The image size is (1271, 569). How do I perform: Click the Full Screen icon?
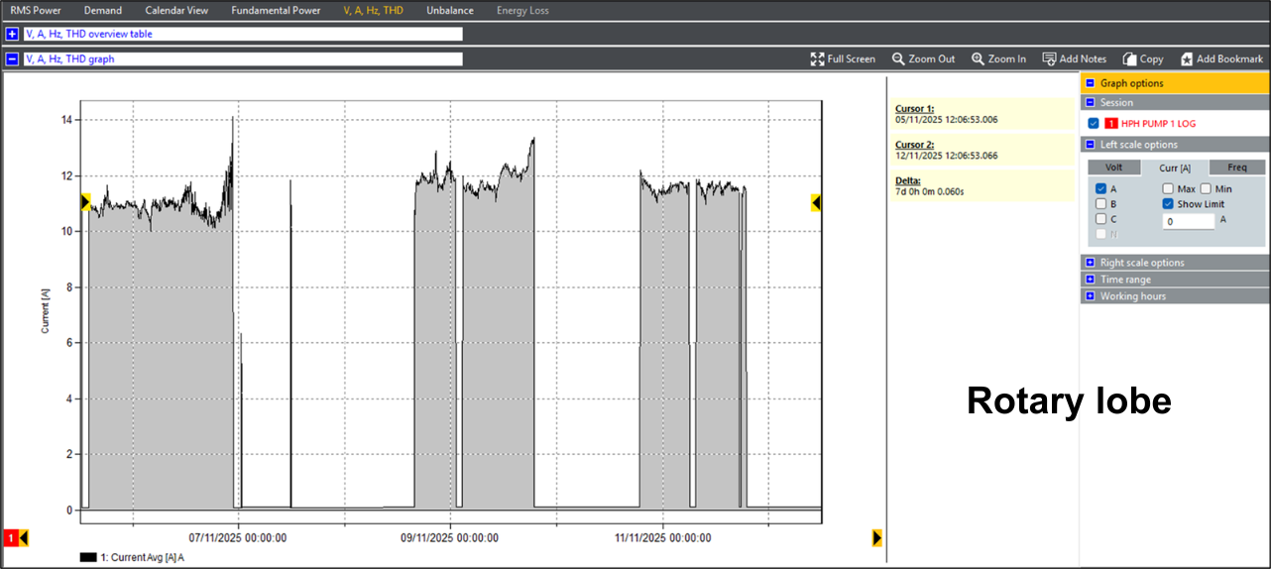pyautogui.click(x=818, y=59)
